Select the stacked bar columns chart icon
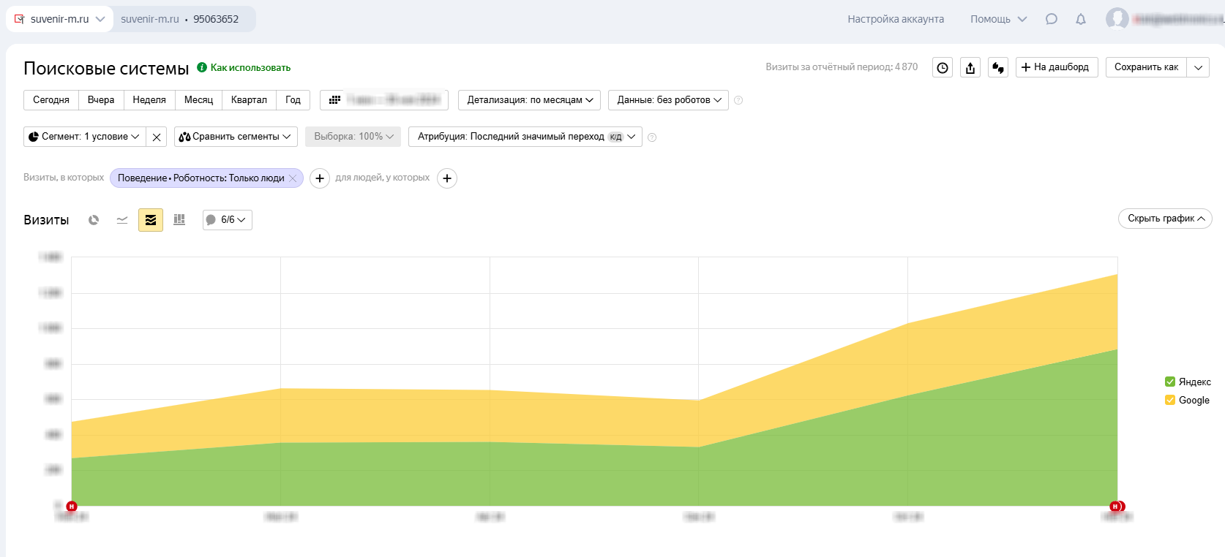This screenshot has width=1225, height=557. point(179,220)
